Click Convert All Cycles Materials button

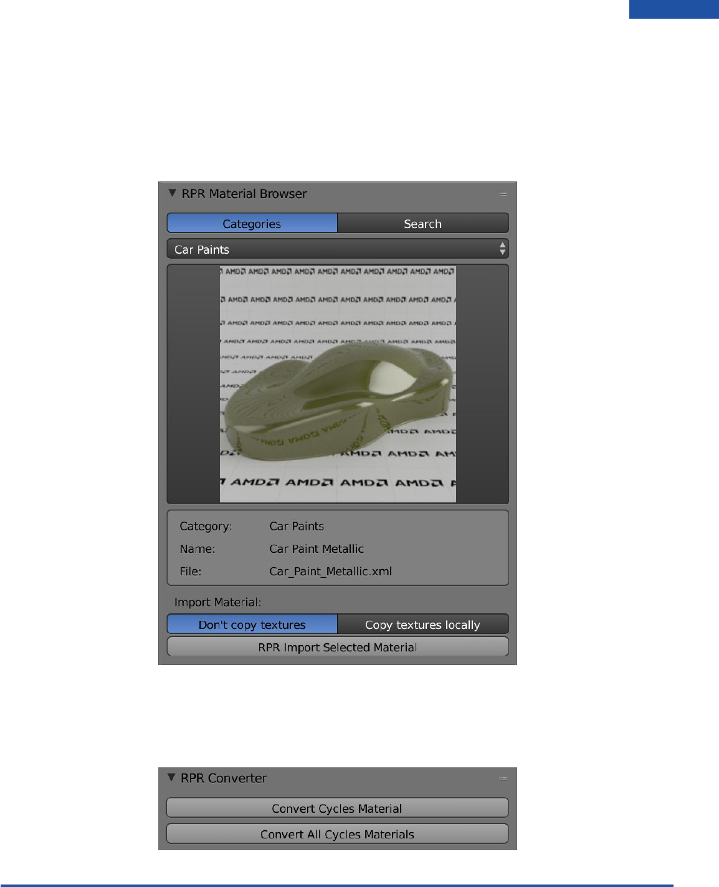click(337, 833)
